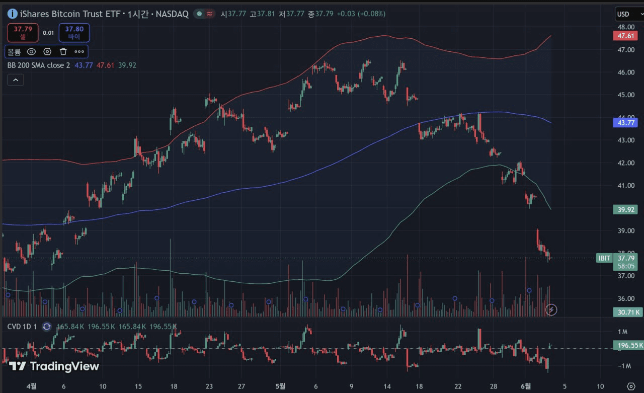The height and width of the screenshot is (393, 644).
Task: Click the close value 종37.79
Action: (320, 14)
